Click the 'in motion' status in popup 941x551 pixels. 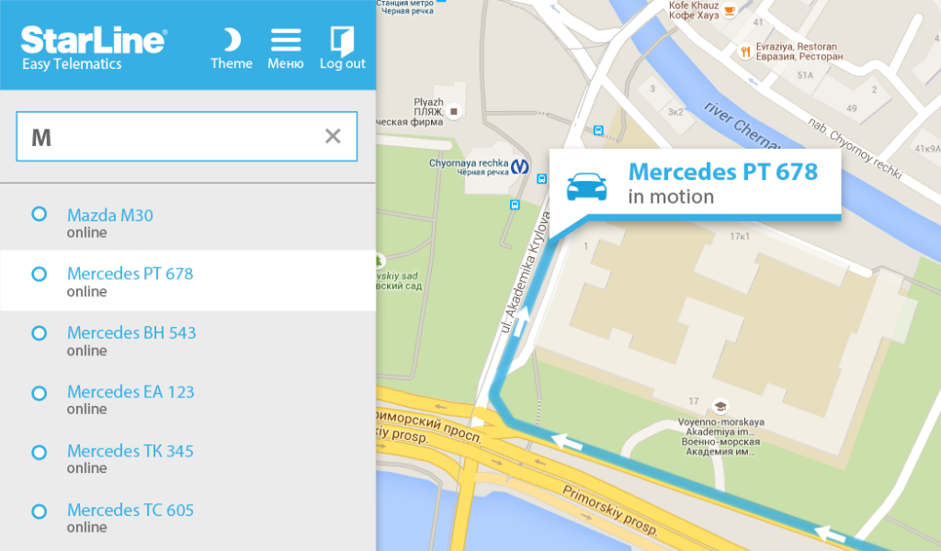tap(671, 197)
